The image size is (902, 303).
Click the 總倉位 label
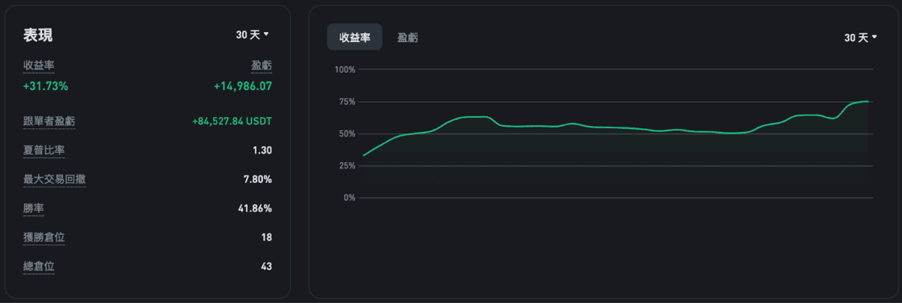point(39,266)
